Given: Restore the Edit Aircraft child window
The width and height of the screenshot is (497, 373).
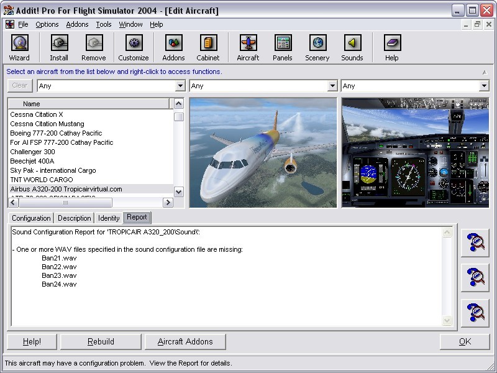Looking at the screenshot, I should tap(477, 24).
